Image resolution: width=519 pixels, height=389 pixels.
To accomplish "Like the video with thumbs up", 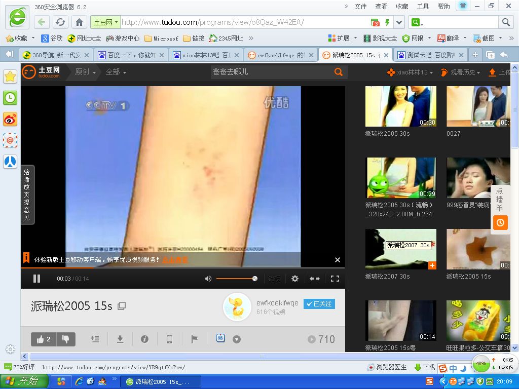I will click(x=44, y=339).
